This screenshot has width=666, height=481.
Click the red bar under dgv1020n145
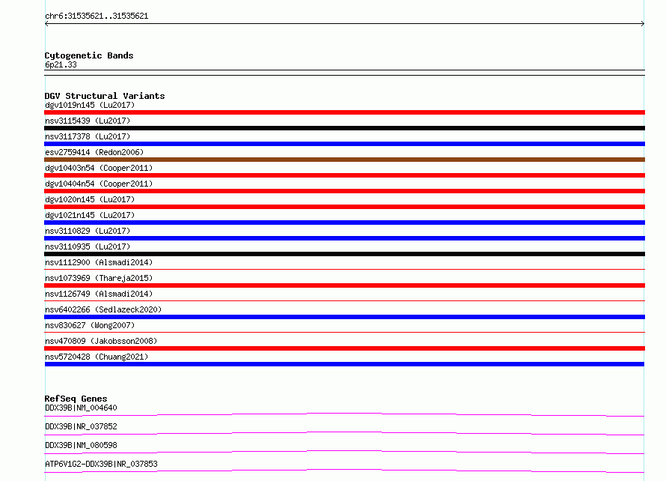pyautogui.click(x=344, y=207)
